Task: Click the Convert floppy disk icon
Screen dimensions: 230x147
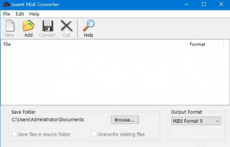Action: [x=48, y=26]
